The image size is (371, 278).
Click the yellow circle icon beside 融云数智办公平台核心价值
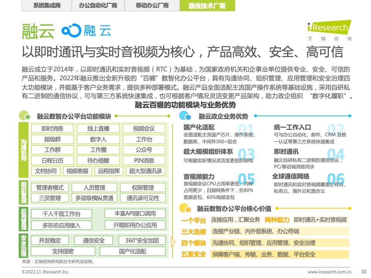pos(185,208)
